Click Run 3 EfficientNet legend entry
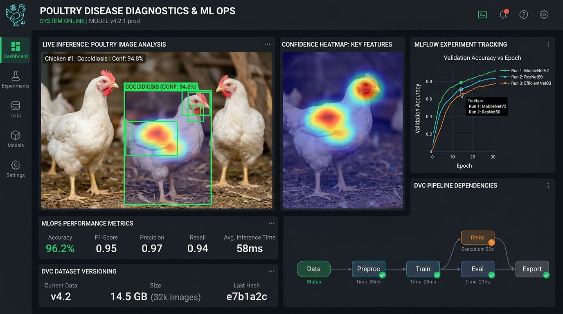This screenshot has height=314, width=563. pyautogui.click(x=526, y=83)
